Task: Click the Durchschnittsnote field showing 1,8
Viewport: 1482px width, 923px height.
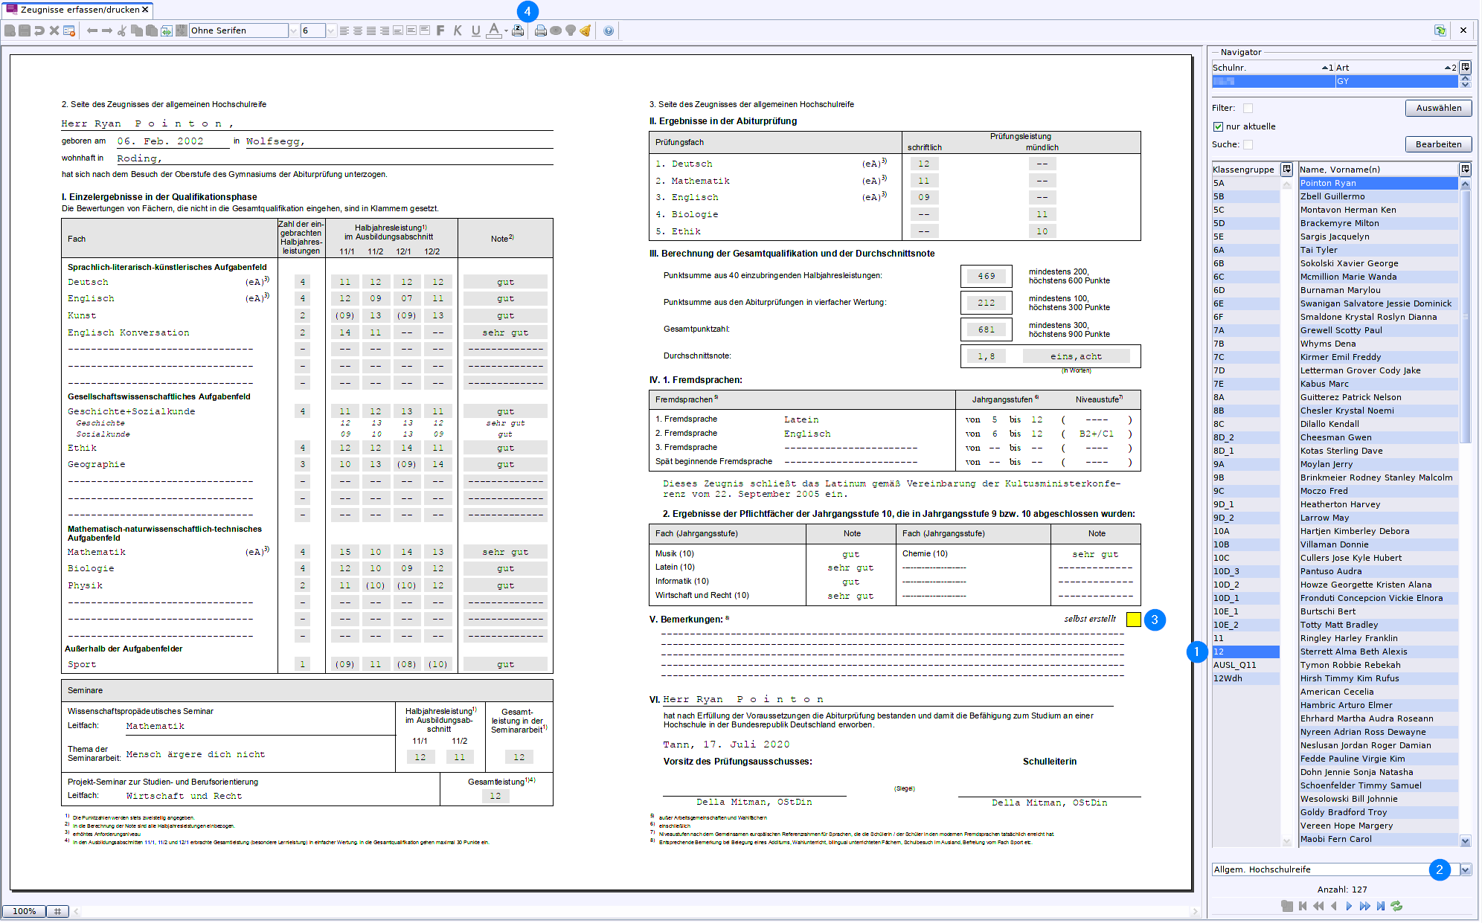Action: point(986,356)
